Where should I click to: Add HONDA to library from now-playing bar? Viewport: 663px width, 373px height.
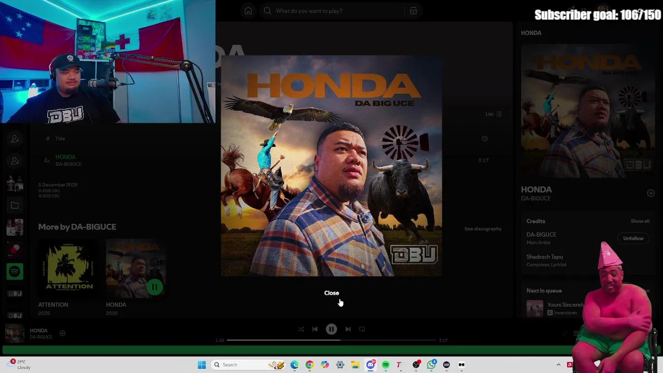[62, 334]
